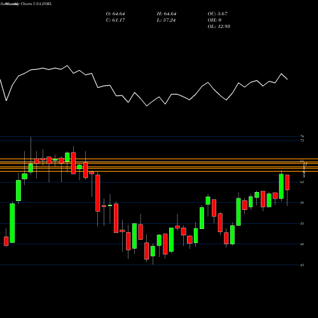Click the 'OH: 0' value
This screenshot has width=318, height=318.
pos(214,20)
